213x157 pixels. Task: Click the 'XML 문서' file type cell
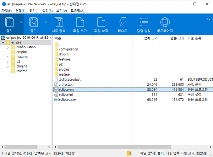pos(194,85)
